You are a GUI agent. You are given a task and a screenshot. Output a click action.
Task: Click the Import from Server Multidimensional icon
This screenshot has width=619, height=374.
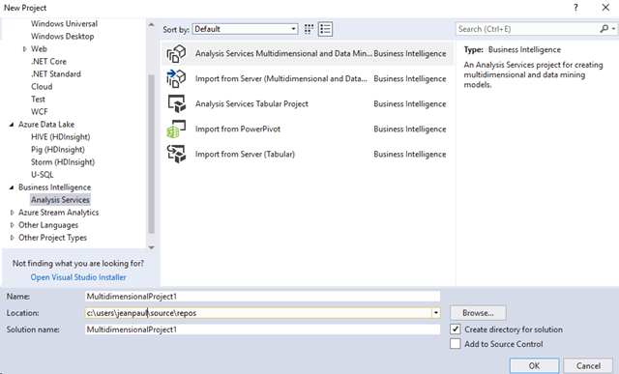coord(176,78)
